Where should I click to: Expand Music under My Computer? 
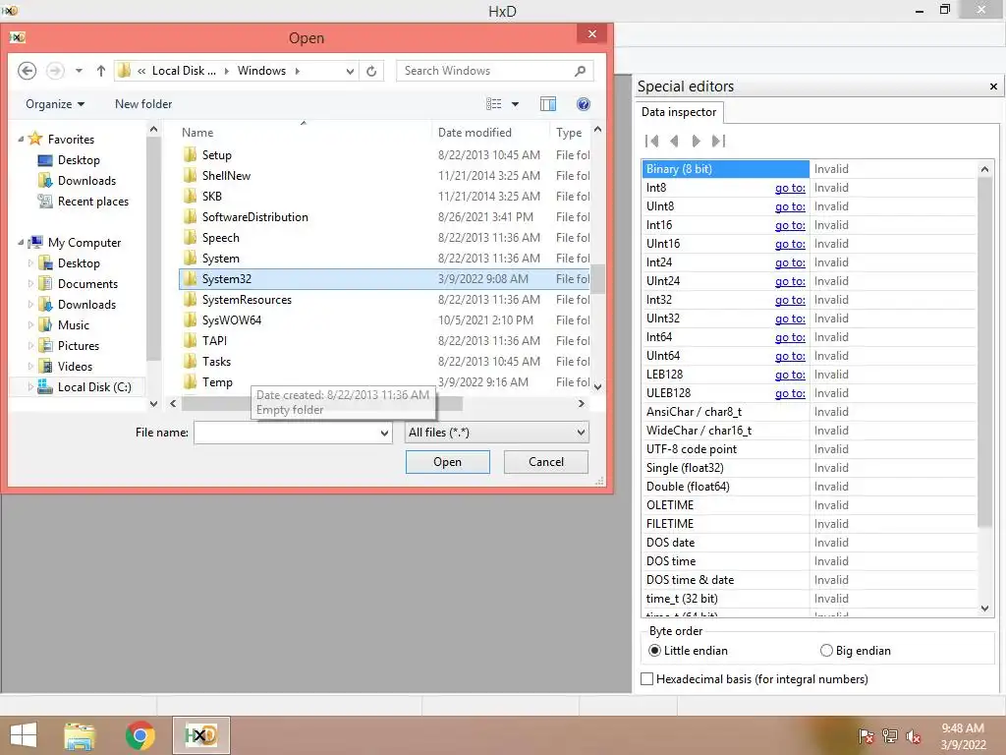[30, 324]
